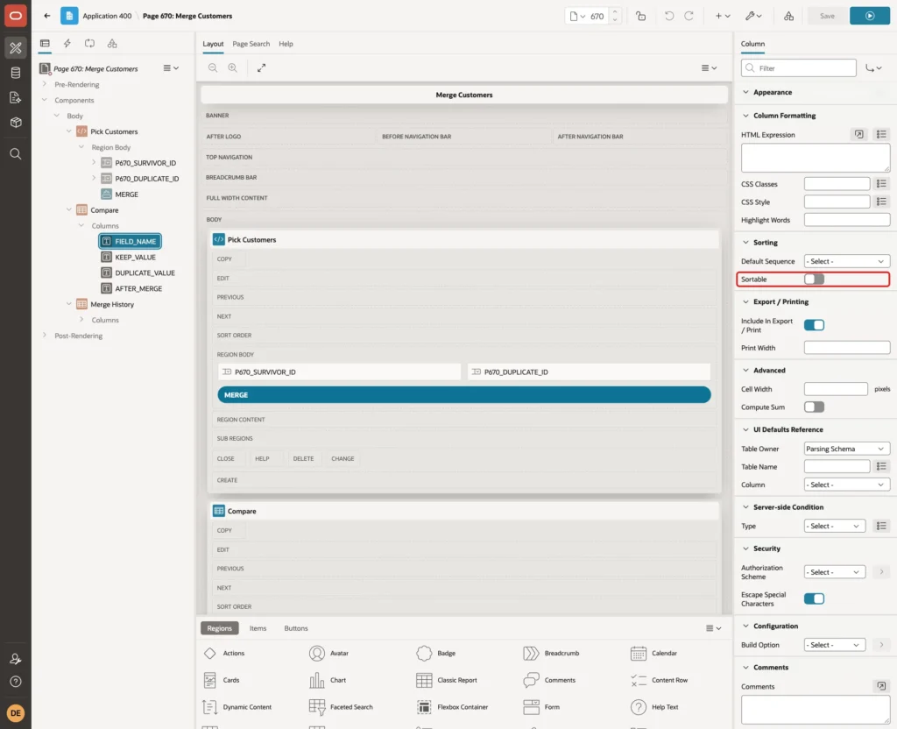Click the Save button
The image size is (897, 729).
[x=827, y=16]
